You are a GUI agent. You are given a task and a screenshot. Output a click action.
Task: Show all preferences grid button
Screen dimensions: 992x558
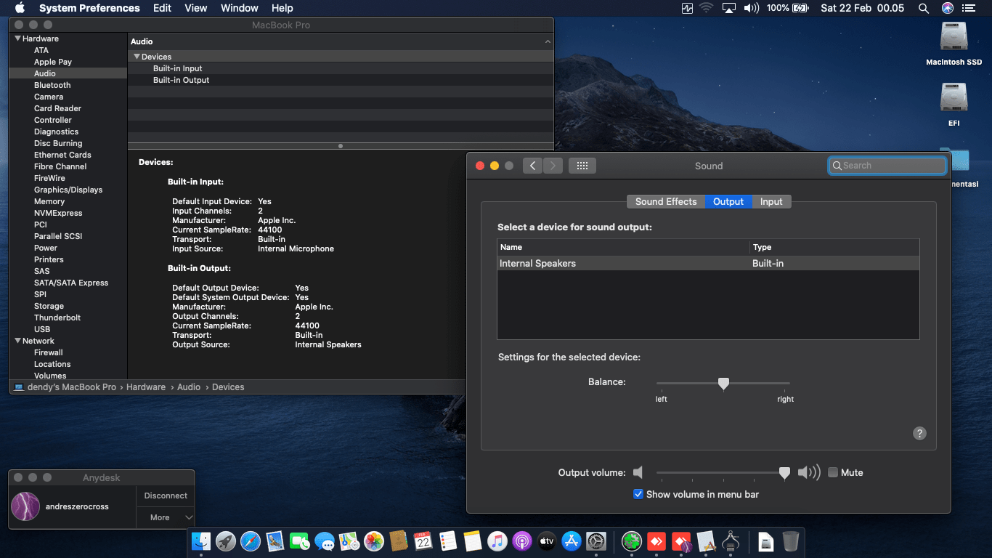(x=582, y=166)
